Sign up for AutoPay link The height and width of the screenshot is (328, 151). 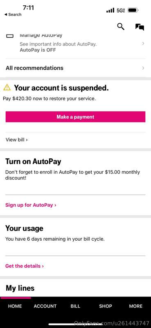click(x=31, y=205)
